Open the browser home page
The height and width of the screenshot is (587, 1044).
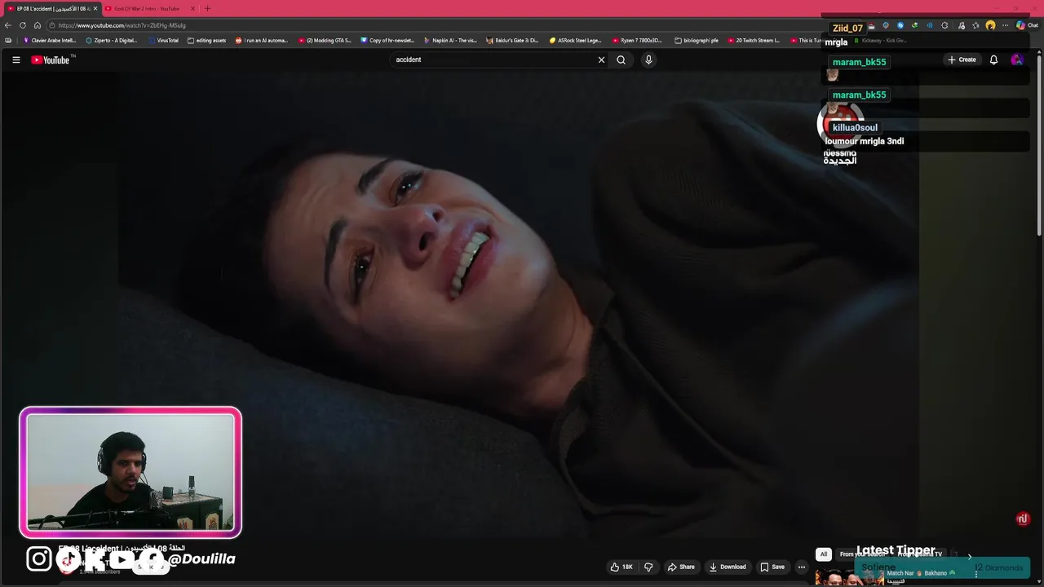point(38,25)
